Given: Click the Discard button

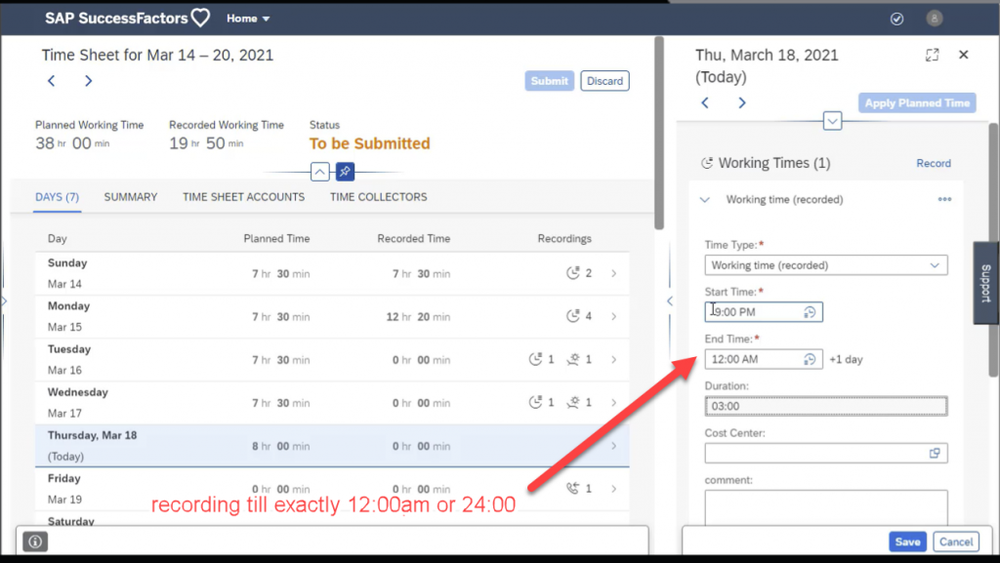Looking at the screenshot, I should [x=604, y=81].
